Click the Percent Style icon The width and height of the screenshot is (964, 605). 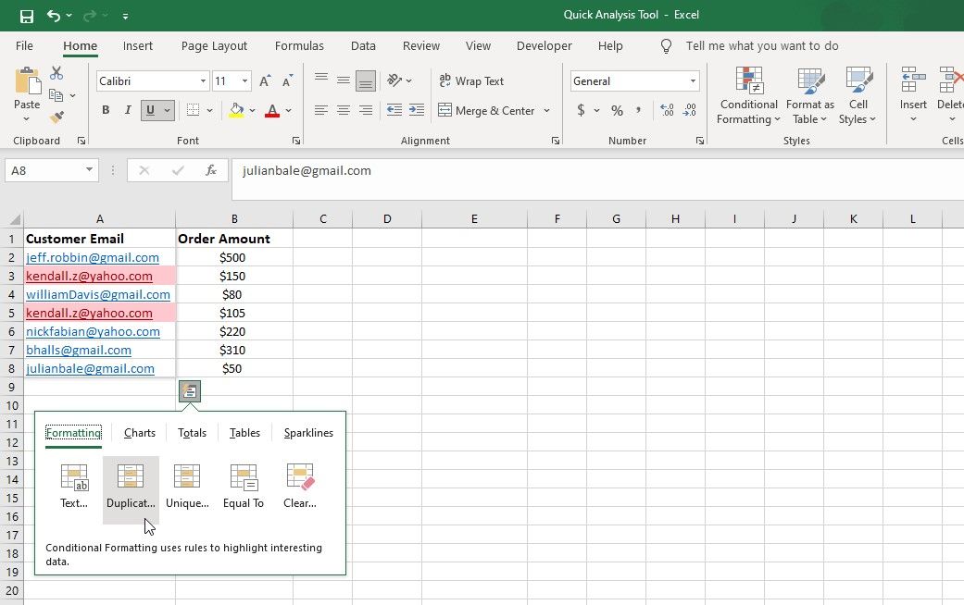tap(617, 110)
